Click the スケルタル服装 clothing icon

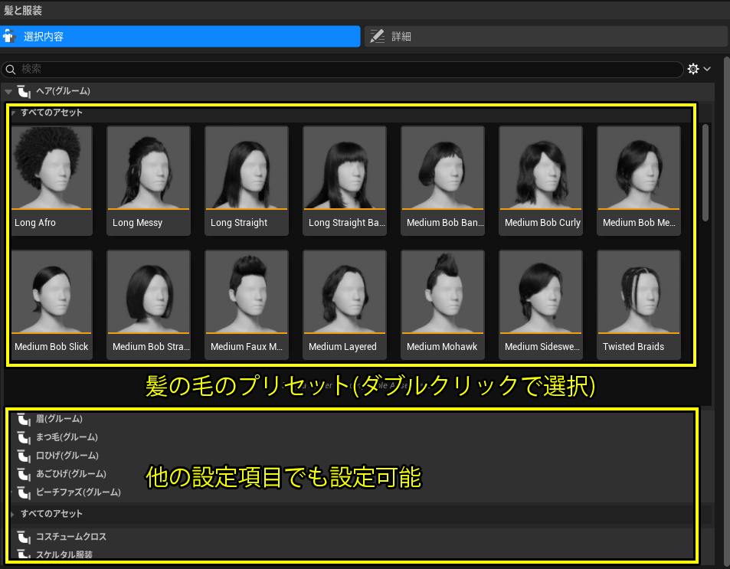tap(24, 554)
